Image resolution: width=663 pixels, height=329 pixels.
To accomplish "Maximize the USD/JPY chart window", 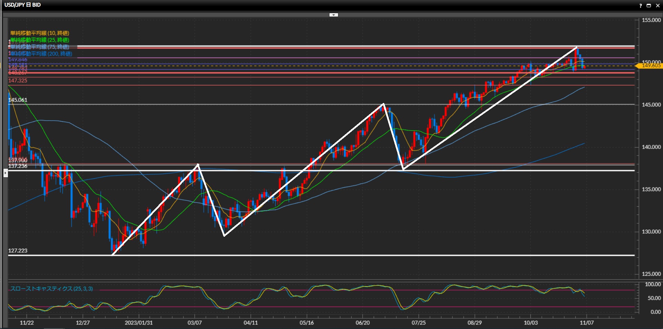I will click(x=648, y=6).
